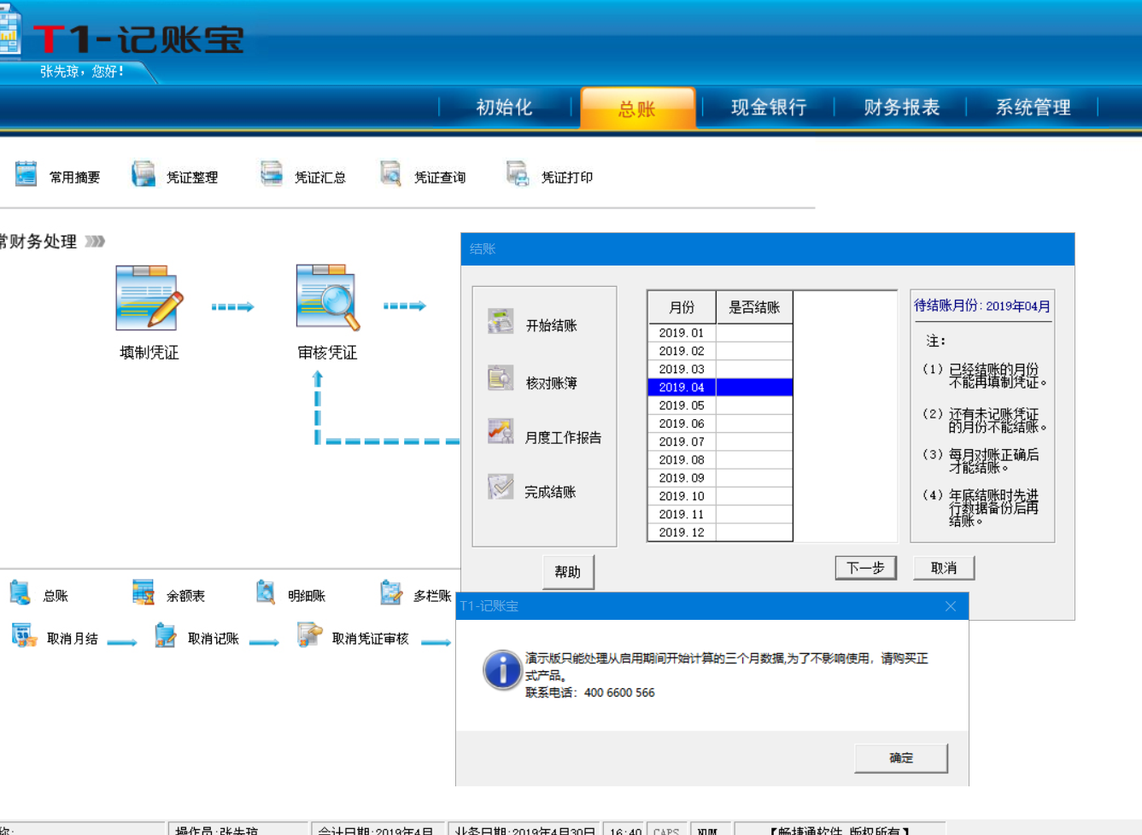Launch 填制凭证 workflow icon
1142x835 pixels.
coord(149,298)
